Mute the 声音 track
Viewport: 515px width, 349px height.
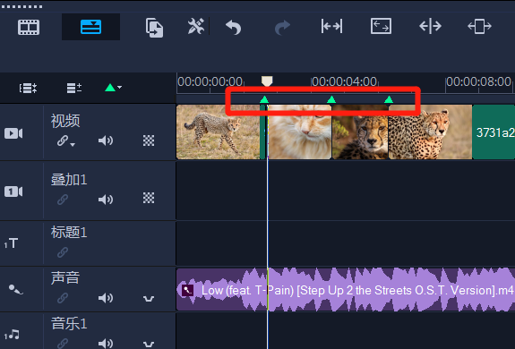(106, 298)
